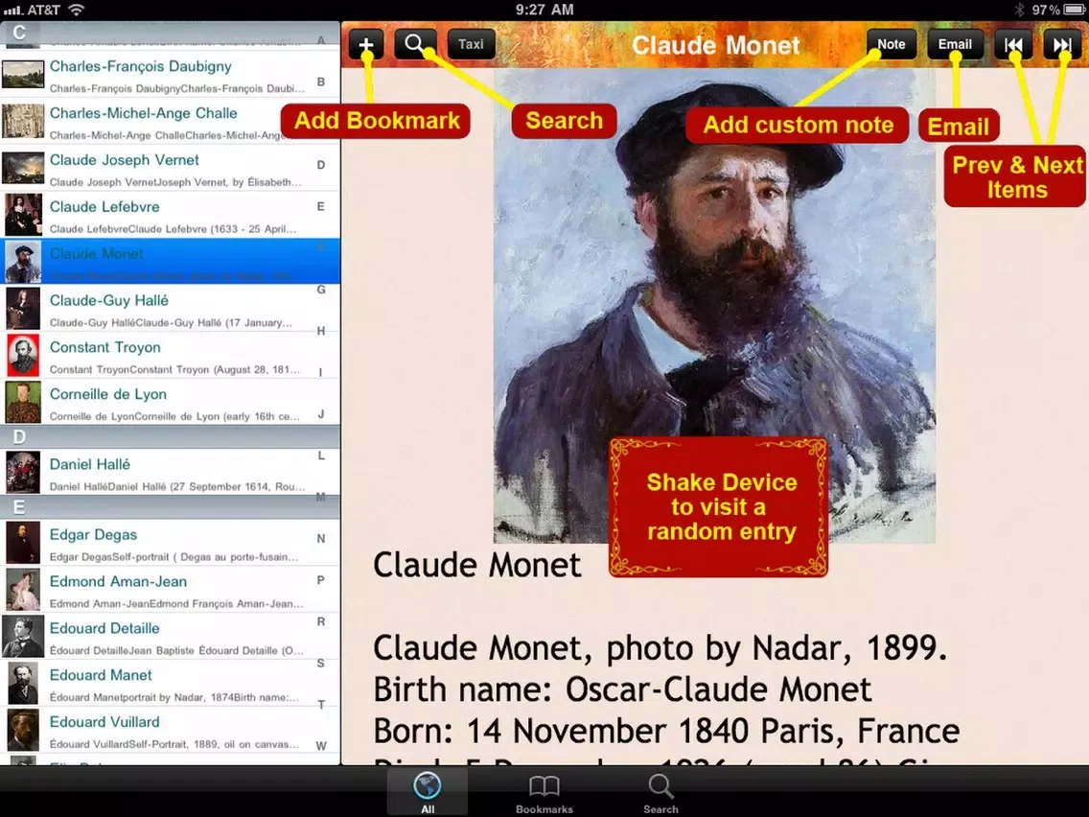Select the highlighted Claude Monet row
The height and width of the screenshot is (817, 1089).
tap(171, 262)
